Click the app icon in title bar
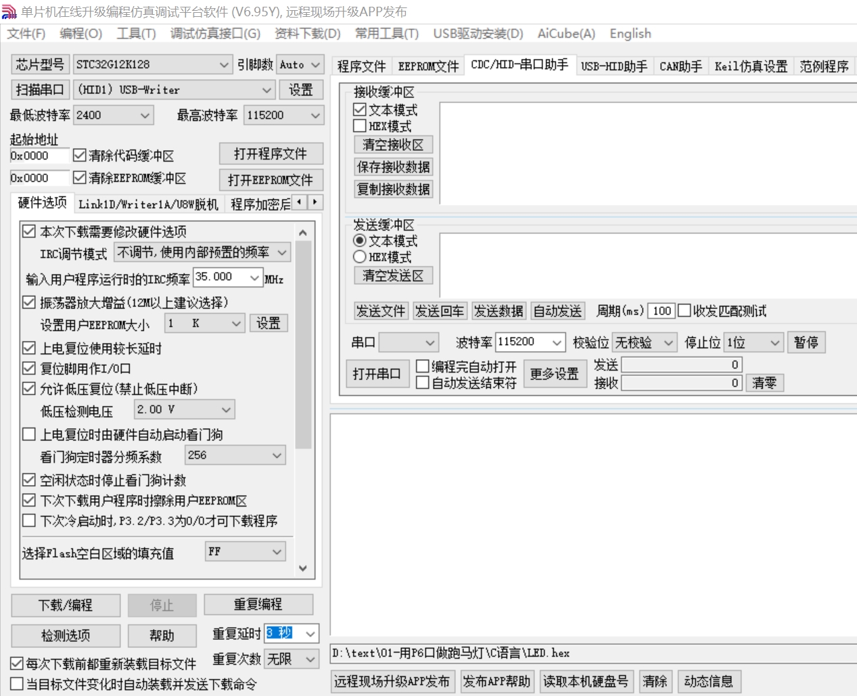Screen dimensions: 857x696 pyautogui.click(x=9, y=11)
